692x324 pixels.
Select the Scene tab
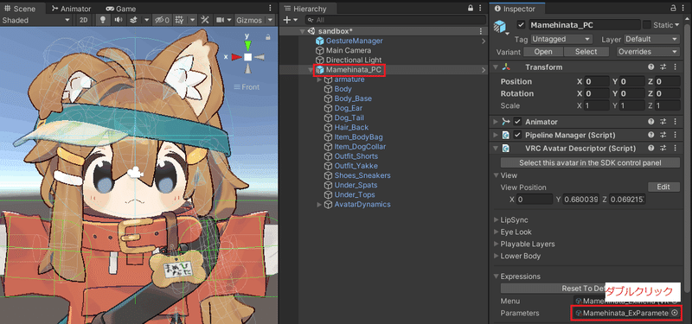(20, 9)
